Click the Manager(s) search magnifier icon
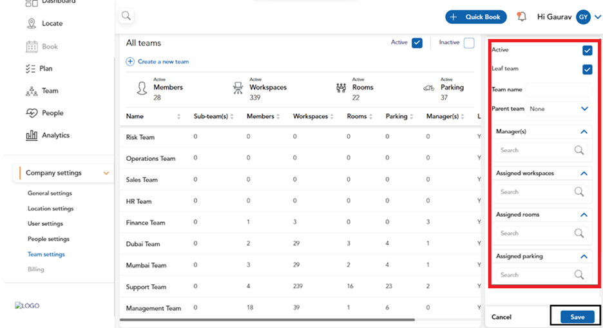Screen dimensions: 603x328 click(x=579, y=150)
